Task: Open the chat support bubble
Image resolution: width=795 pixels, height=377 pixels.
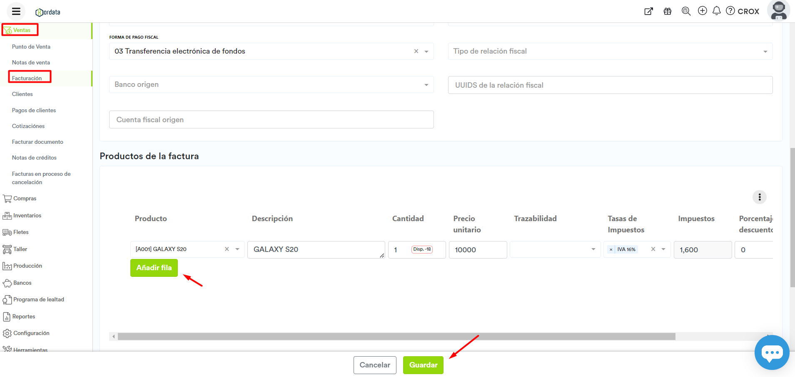Action: click(x=772, y=352)
